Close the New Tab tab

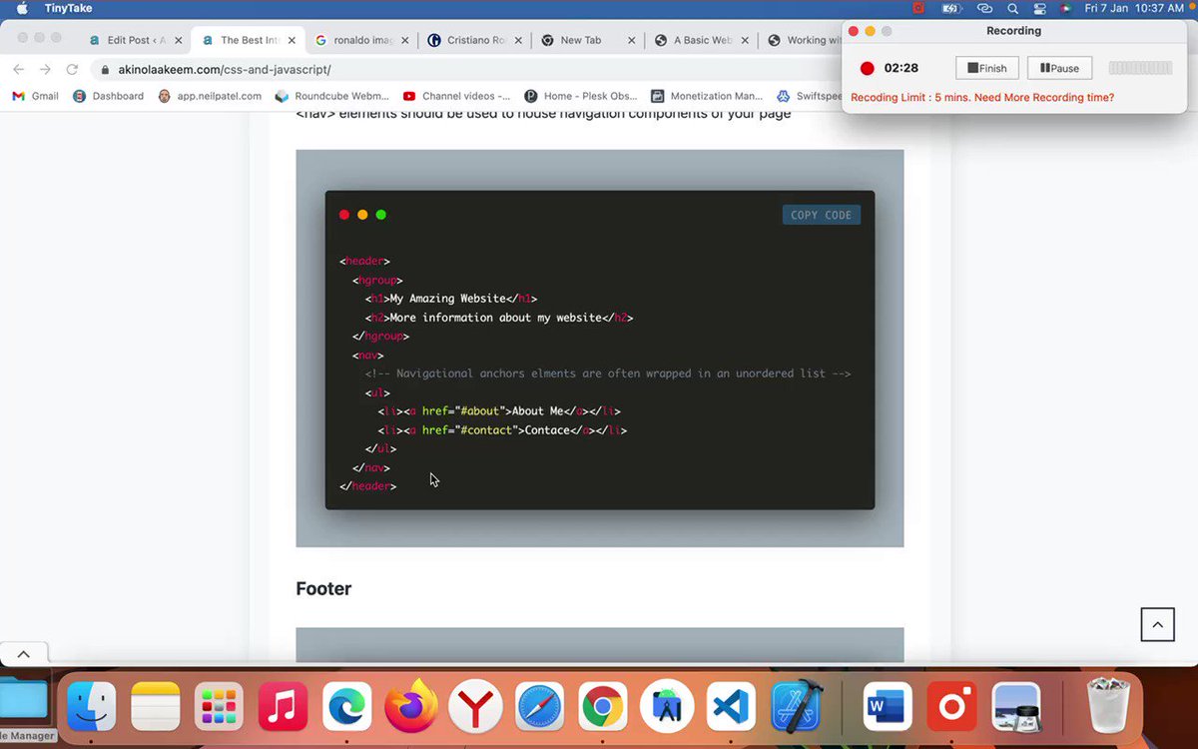(x=632, y=40)
